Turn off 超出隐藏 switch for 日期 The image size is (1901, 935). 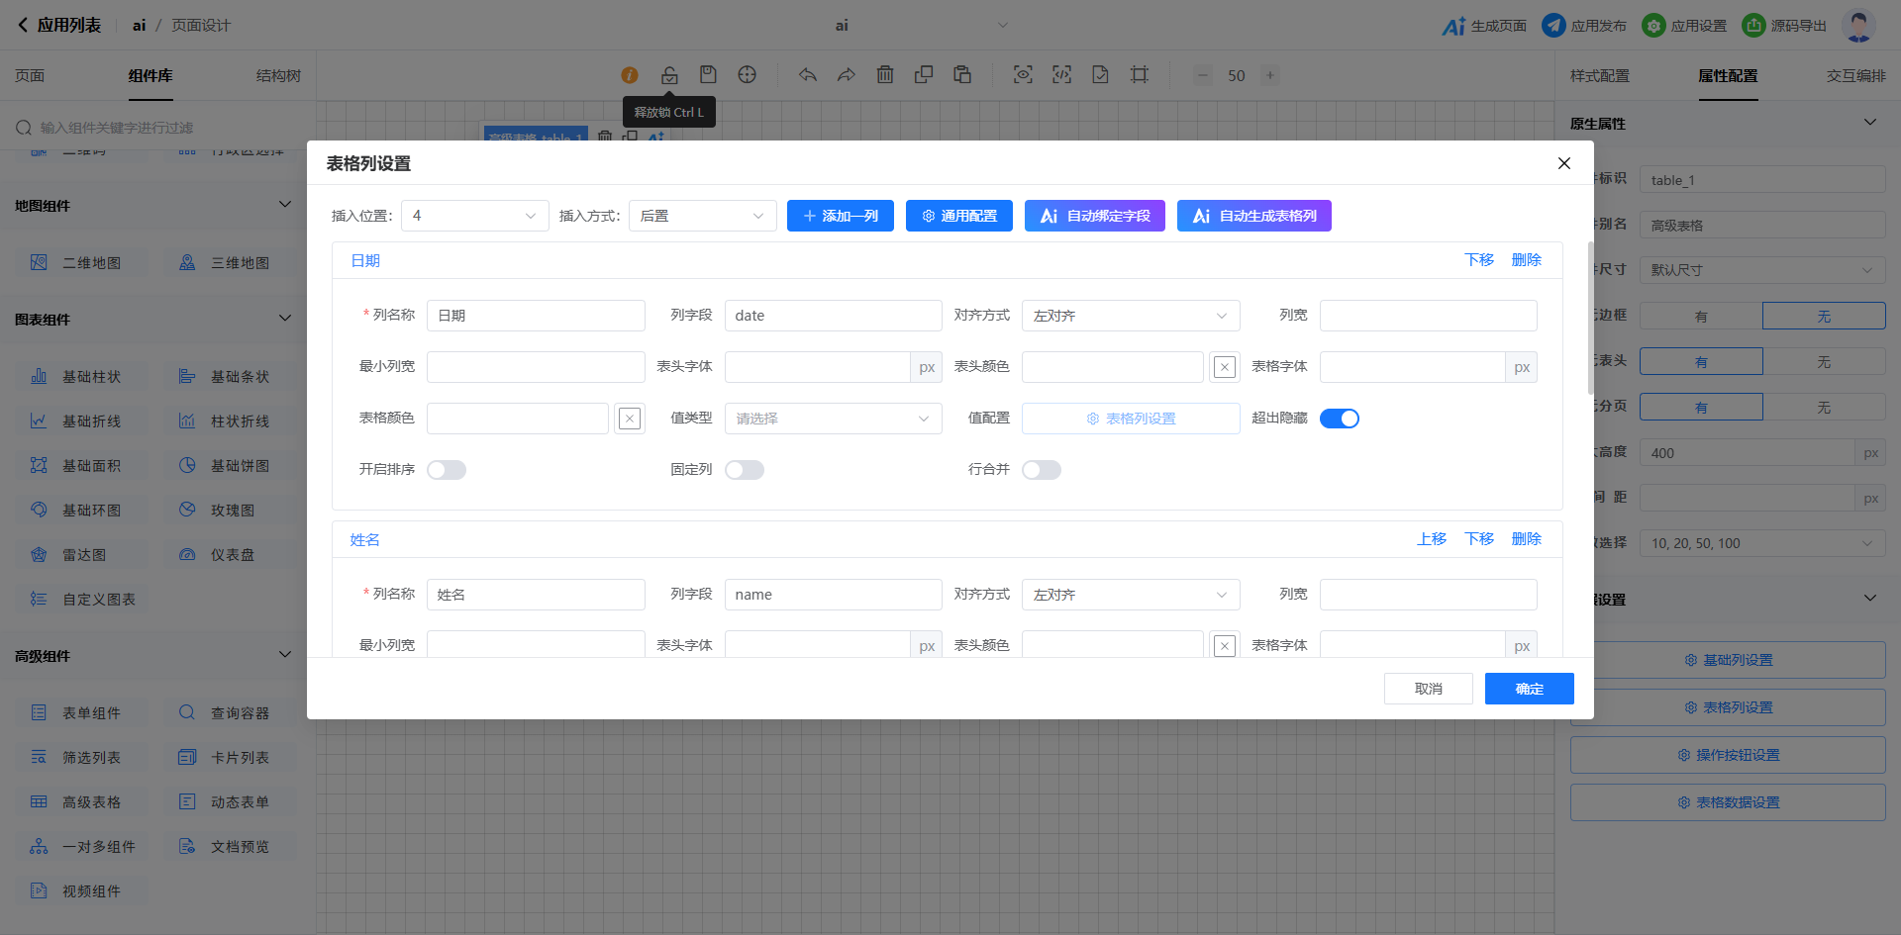(1339, 419)
